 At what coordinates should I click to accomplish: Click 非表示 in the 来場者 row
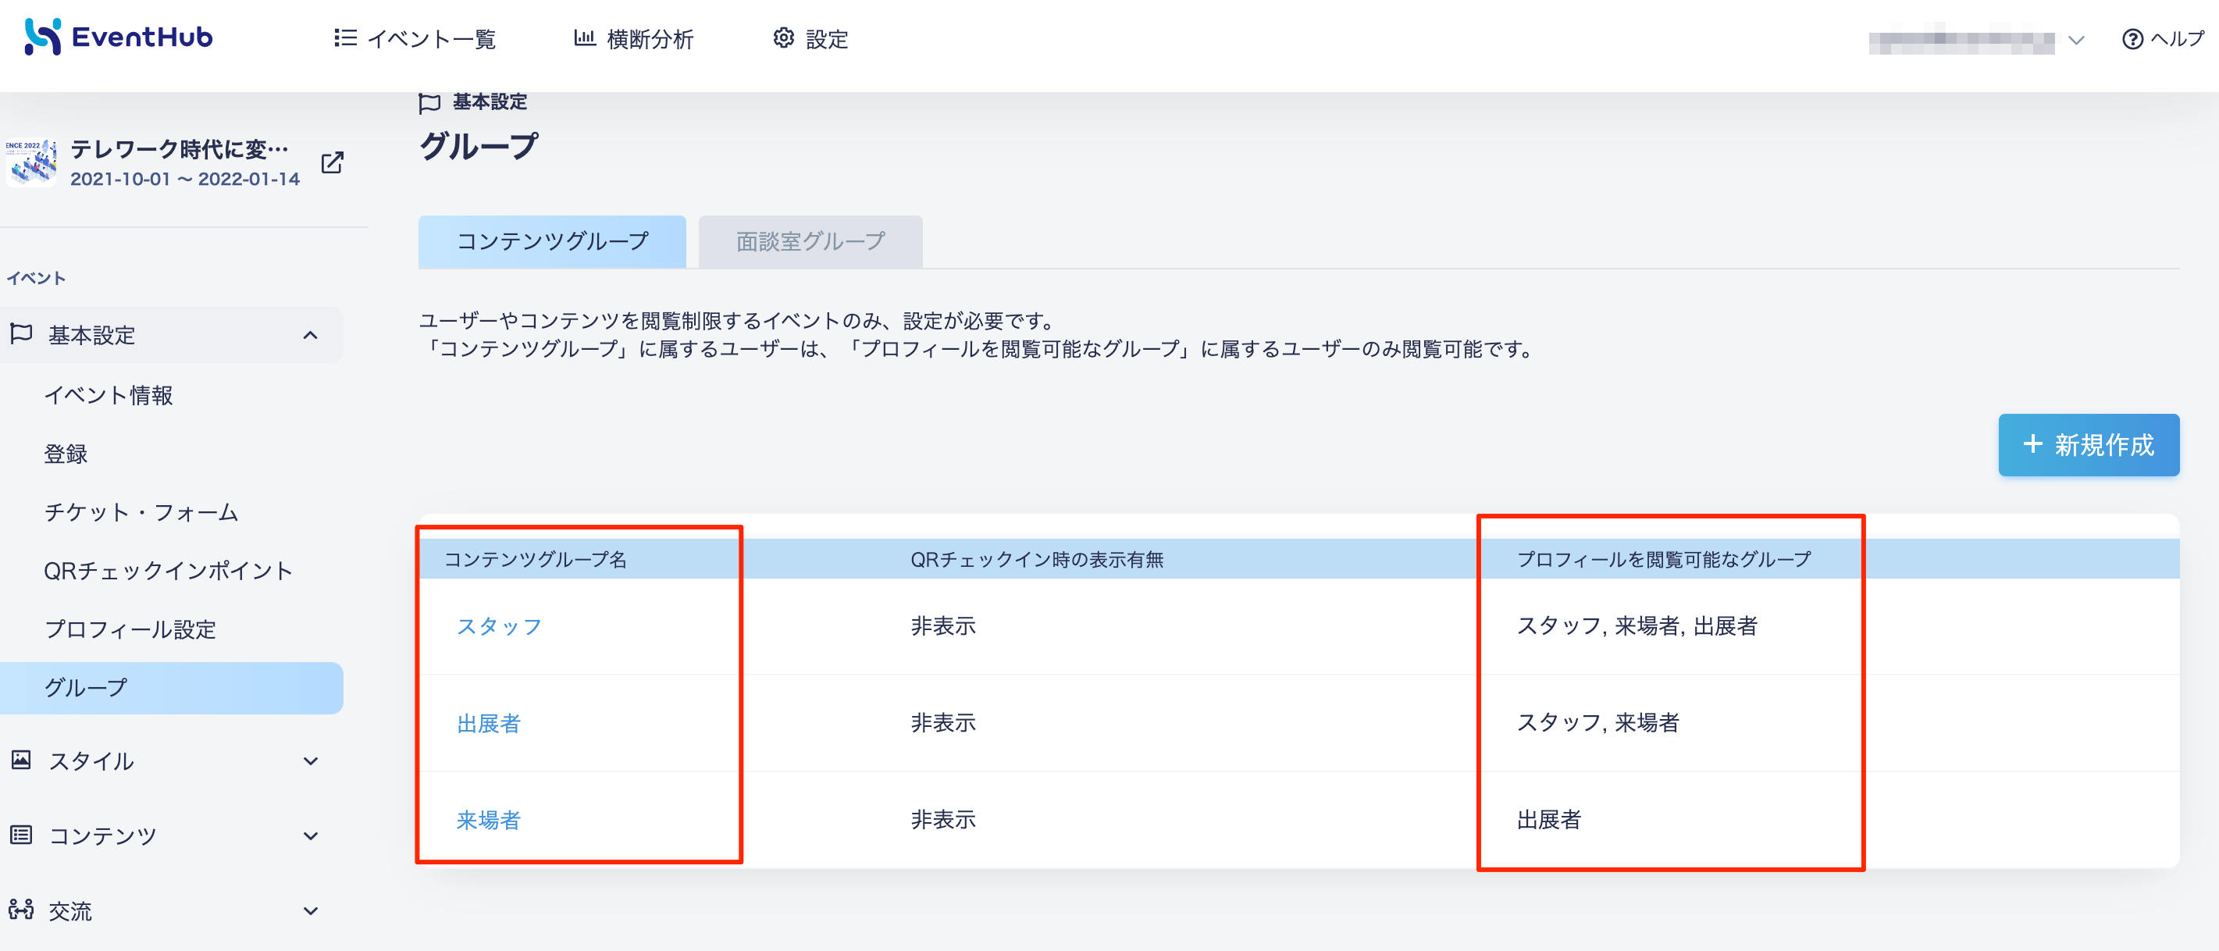pyautogui.click(x=943, y=819)
